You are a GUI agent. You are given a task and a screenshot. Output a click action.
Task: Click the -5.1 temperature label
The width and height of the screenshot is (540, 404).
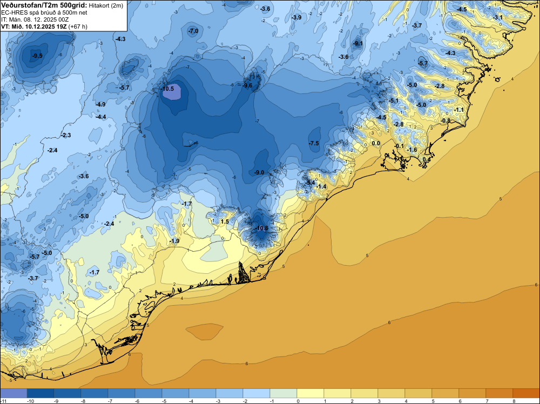click(x=394, y=100)
